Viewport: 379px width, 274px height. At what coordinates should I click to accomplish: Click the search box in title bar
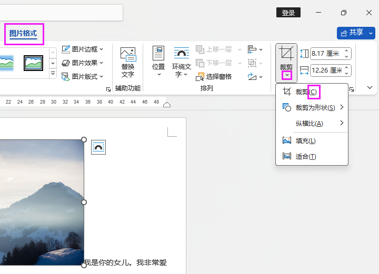coord(62,13)
